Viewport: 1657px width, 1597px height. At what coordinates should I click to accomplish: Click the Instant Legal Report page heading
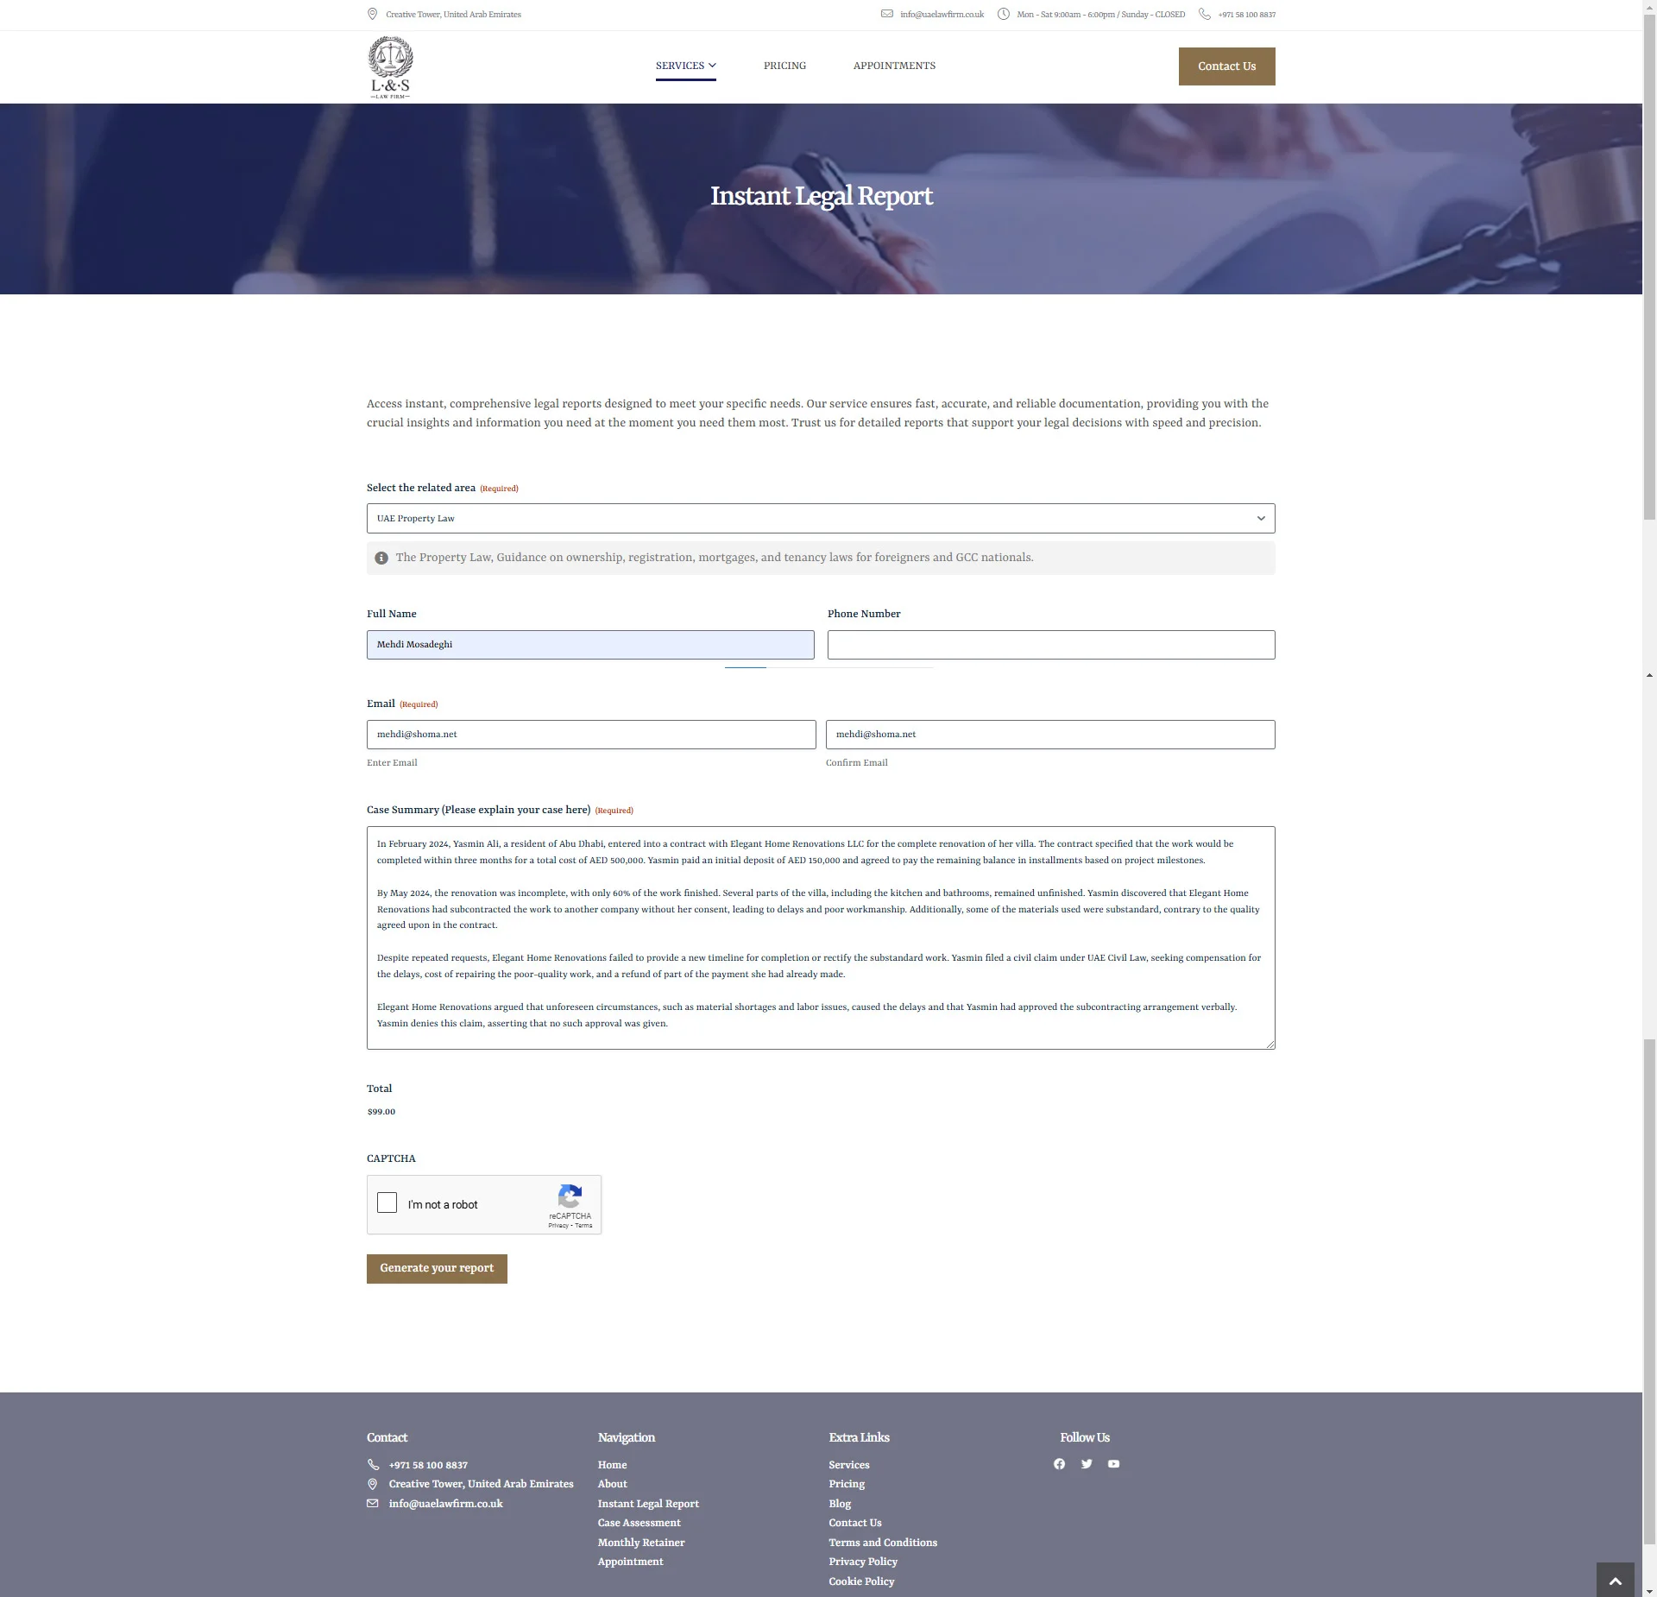tap(822, 196)
